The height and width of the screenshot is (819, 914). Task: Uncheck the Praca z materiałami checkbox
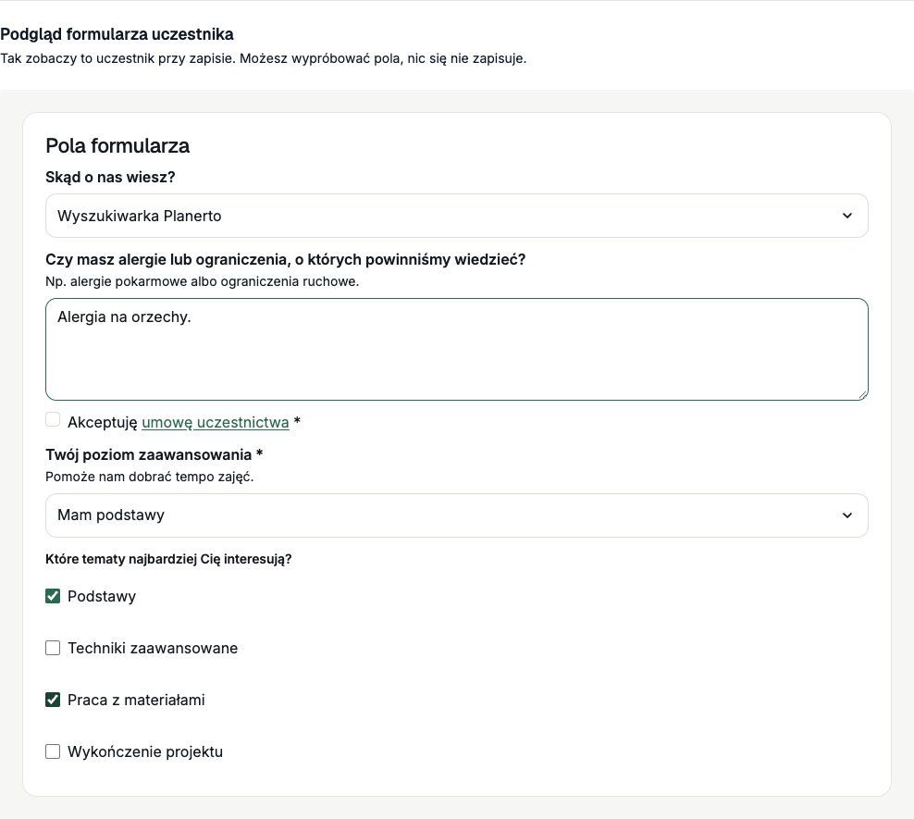click(53, 700)
